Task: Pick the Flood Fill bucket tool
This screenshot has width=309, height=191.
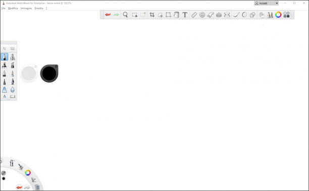Action: (x=176, y=15)
